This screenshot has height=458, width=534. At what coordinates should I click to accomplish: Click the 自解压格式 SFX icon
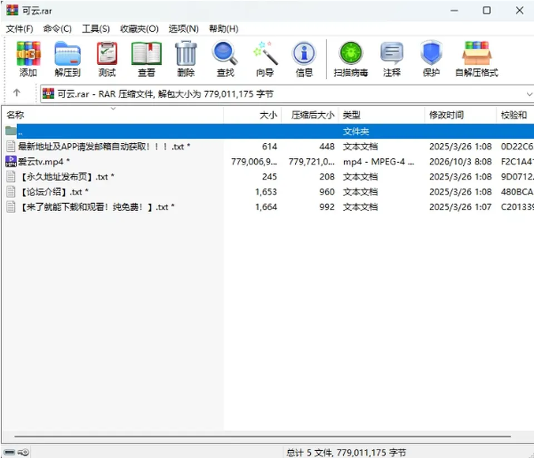[x=477, y=53]
